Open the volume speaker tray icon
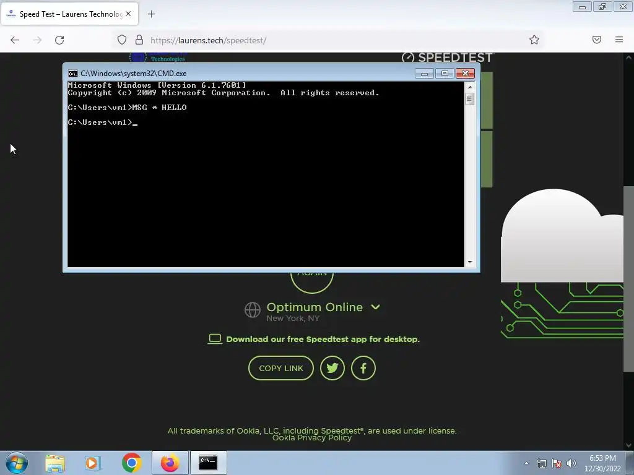The height and width of the screenshot is (475, 634). [571, 463]
